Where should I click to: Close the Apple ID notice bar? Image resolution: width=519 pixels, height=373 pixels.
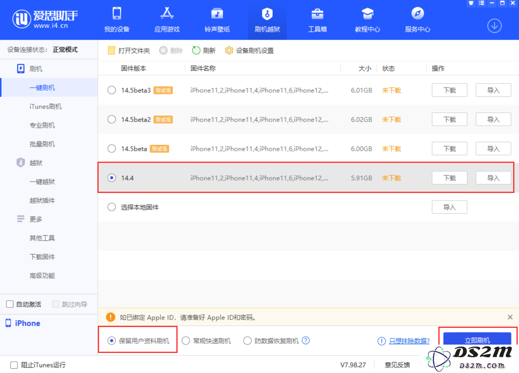tap(510, 317)
